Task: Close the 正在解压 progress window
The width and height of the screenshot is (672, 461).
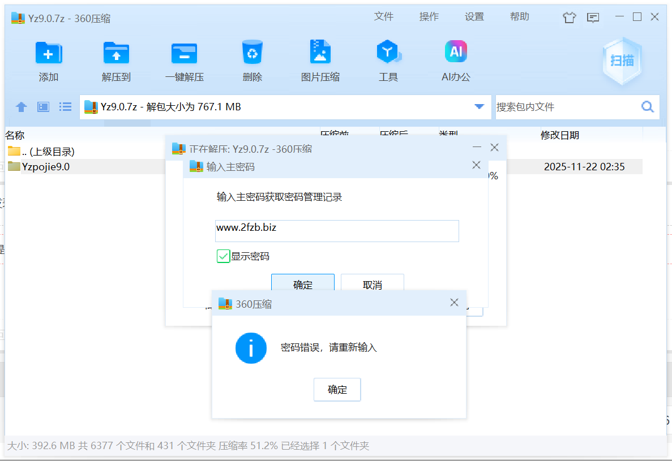Action: point(495,147)
